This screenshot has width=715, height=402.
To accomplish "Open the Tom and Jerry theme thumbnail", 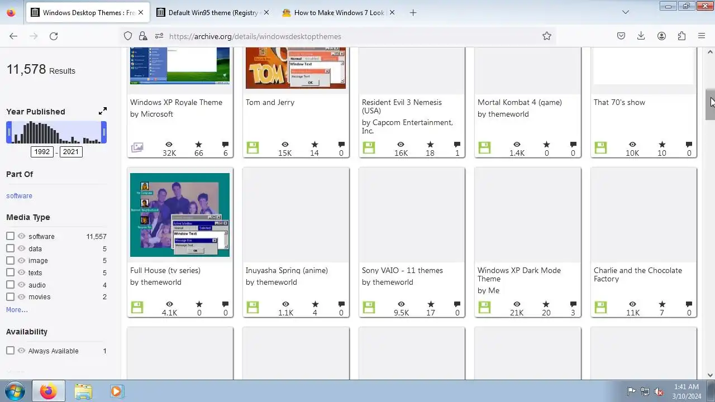I will coord(295,68).
